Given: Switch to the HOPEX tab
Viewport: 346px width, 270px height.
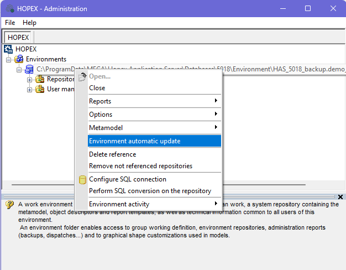Looking at the screenshot, I should tap(18, 37).
